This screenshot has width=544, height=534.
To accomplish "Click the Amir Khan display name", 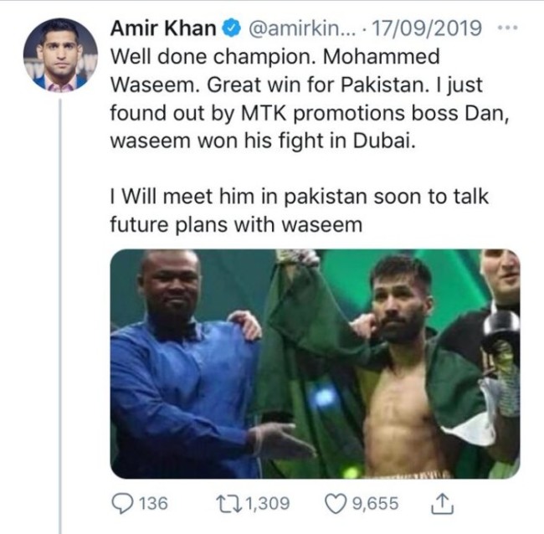I will tap(162, 28).
